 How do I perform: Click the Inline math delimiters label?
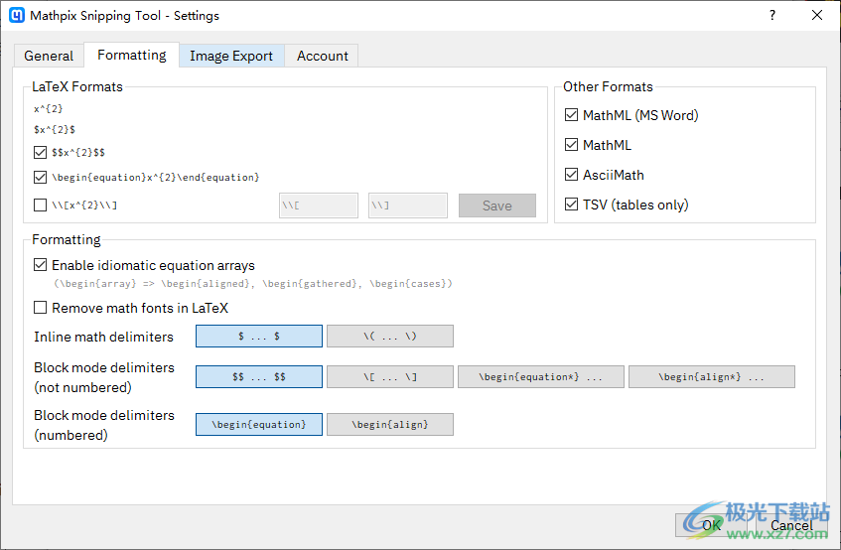103,337
